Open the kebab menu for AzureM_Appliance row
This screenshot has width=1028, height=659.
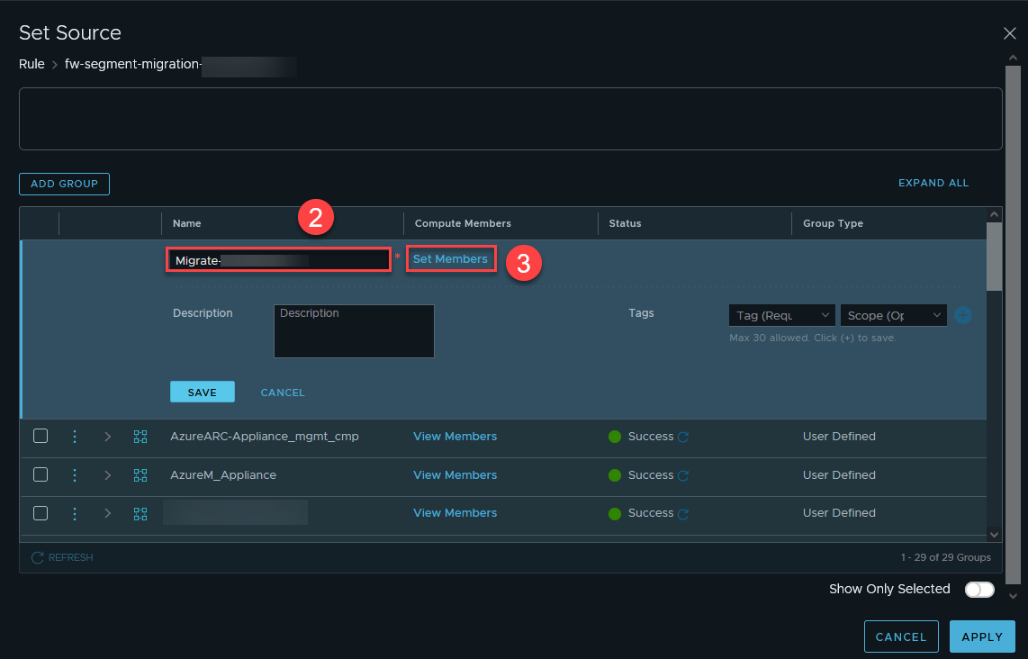pos(75,475)
